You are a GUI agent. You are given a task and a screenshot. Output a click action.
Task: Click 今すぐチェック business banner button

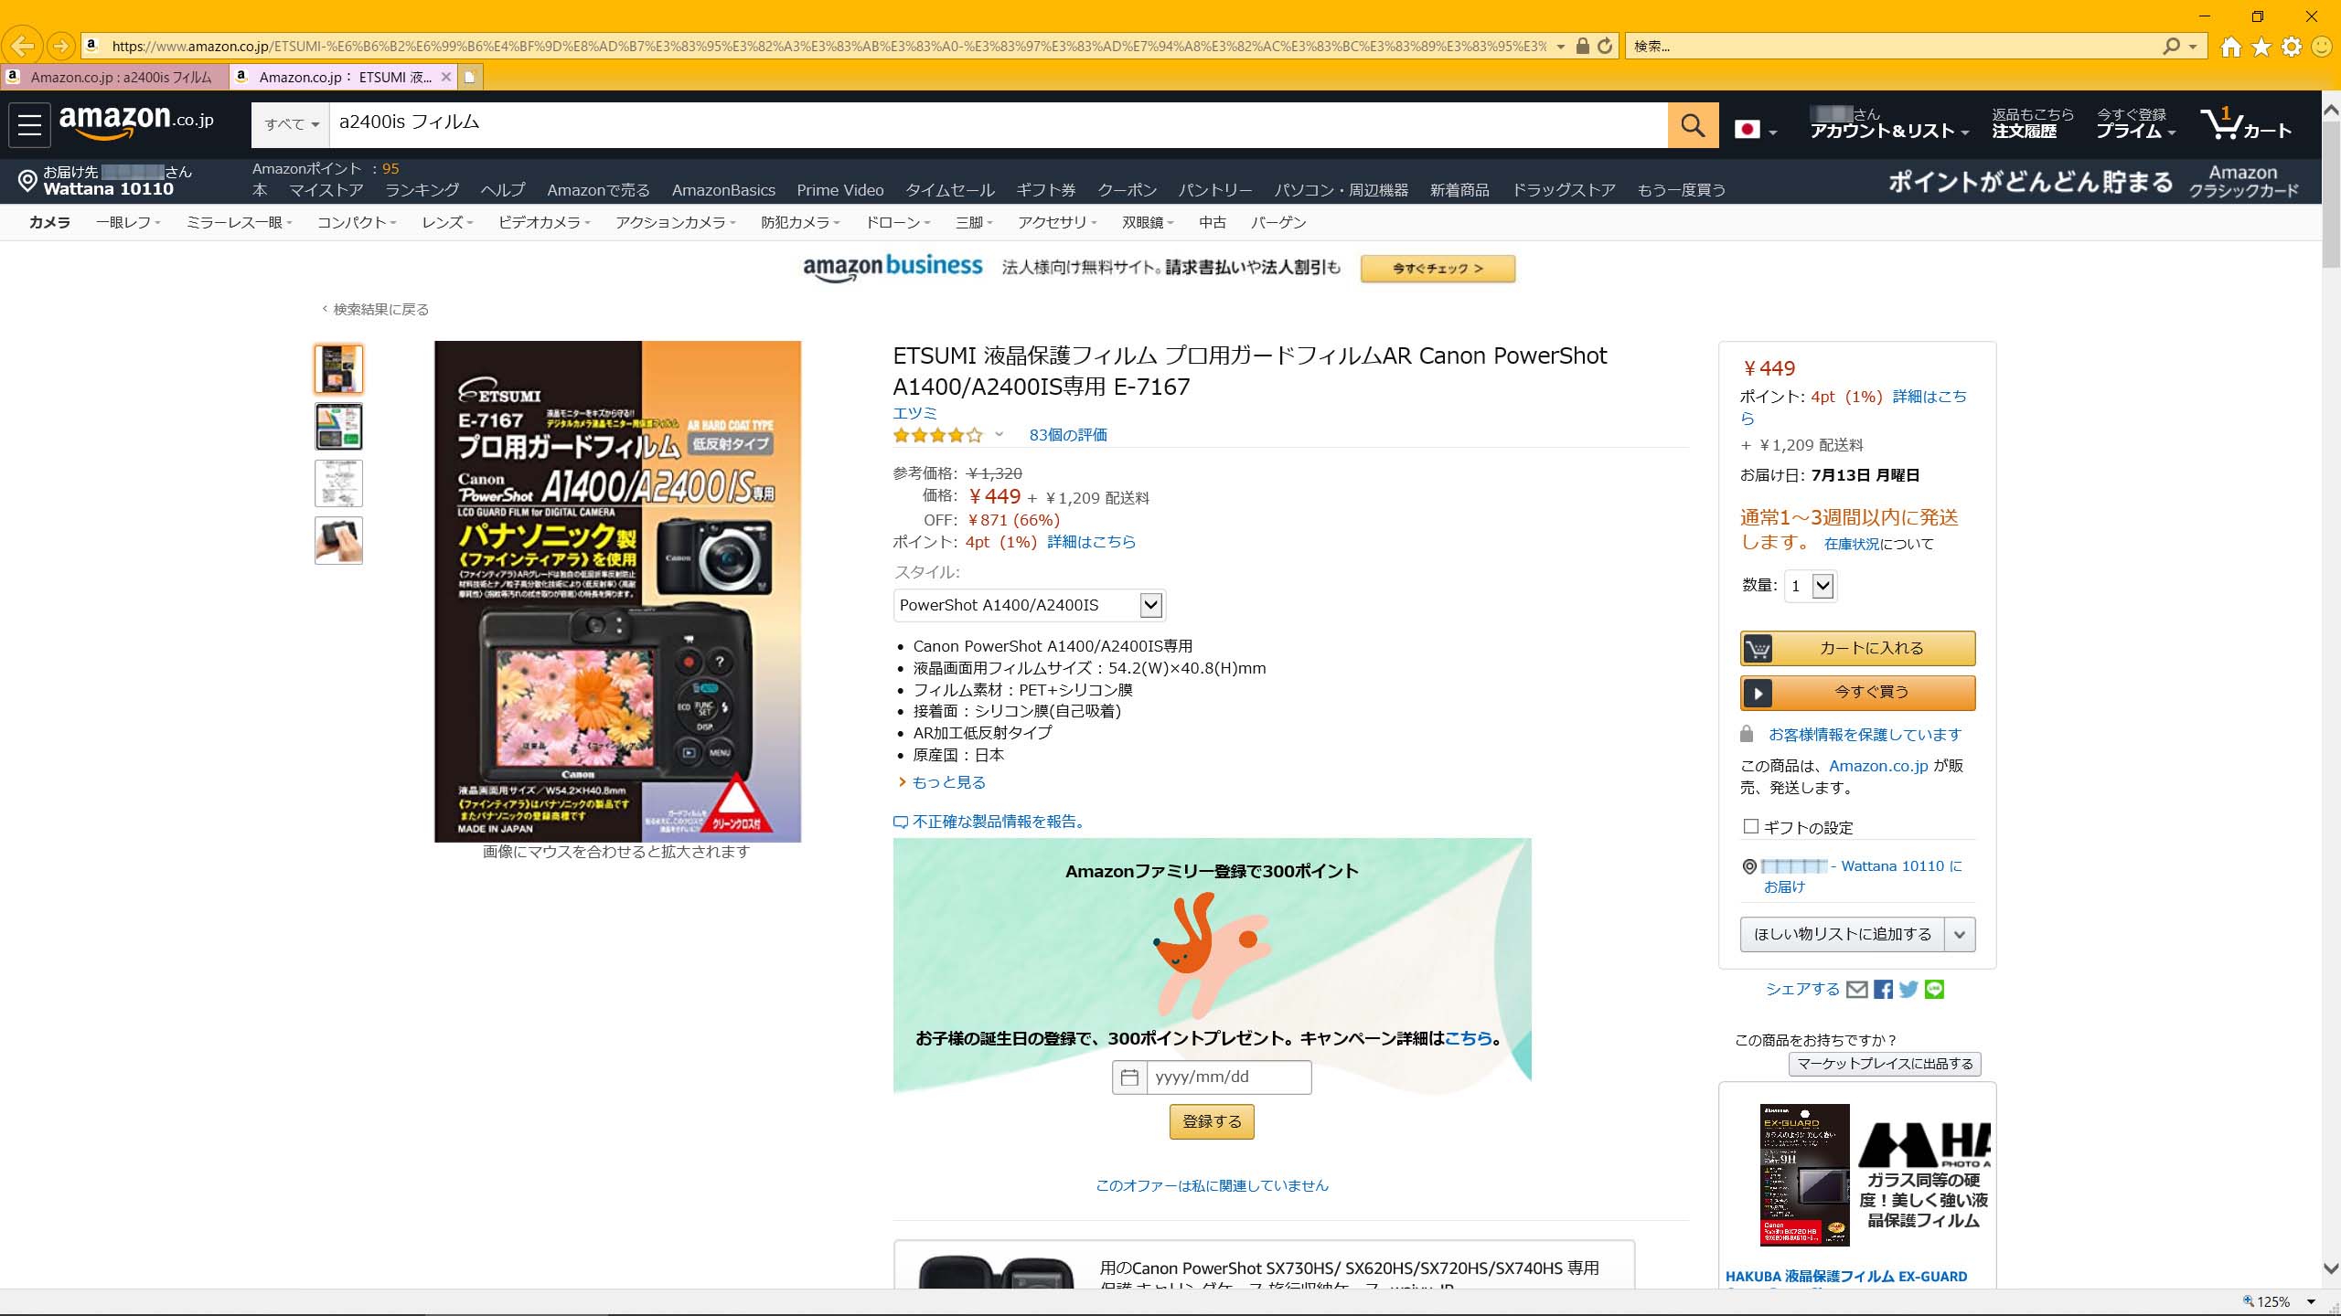1438,269
